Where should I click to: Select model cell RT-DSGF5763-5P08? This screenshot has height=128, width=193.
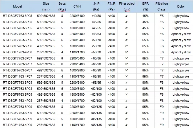click(x=17, y=94)
